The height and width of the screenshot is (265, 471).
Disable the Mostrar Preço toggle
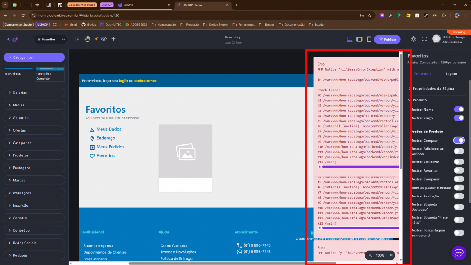(x=458, y=118)
